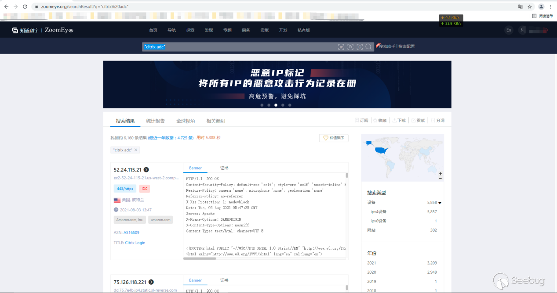Open the 搜索配置 link
The width and height of the screenshot is (557, 293).
coord(407,46)
